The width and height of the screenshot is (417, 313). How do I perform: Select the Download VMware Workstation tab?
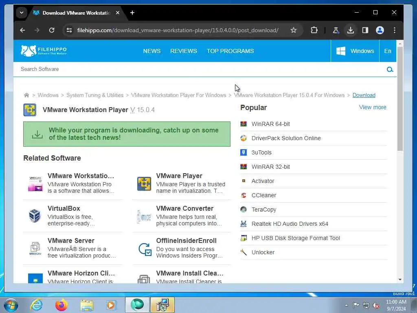(76, 13)
